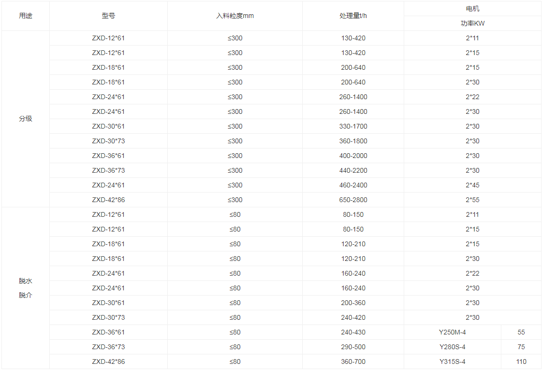Select the 2*55 motor power cell
This screenshot has width=544, height=371.
tap(472, 200)
